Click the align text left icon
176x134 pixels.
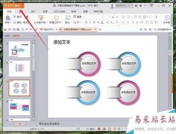[123, 22]
